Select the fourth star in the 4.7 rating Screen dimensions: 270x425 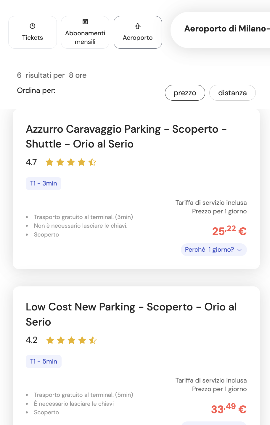point(82,162)
